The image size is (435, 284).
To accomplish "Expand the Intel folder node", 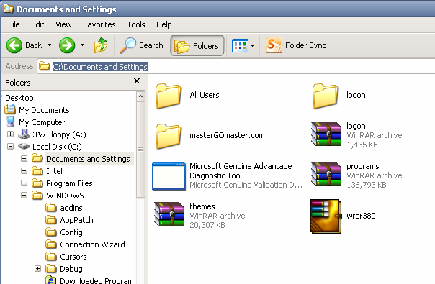I will 24,170.
